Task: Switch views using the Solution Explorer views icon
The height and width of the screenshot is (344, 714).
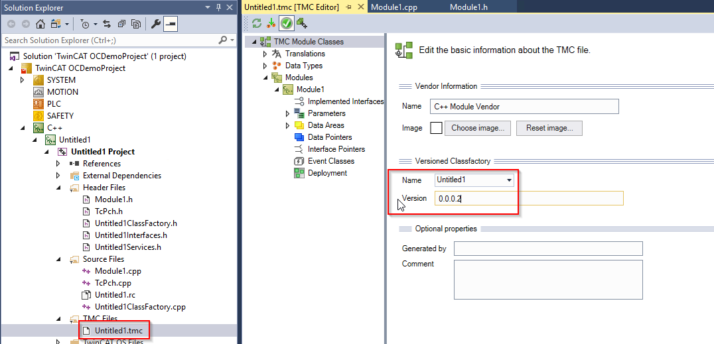Action: pyautogui.click(x=56, y=24)
